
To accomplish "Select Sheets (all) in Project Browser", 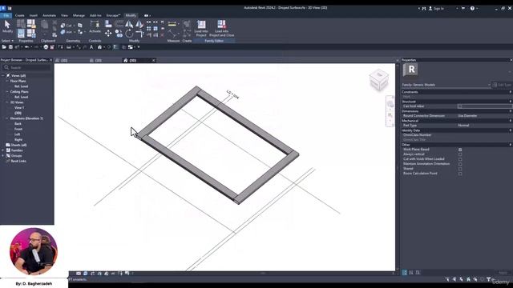I will (x=19, y=145).
